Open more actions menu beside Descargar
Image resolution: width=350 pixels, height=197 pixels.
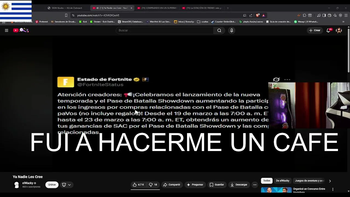pyautogui.click(x=255, y=185)
